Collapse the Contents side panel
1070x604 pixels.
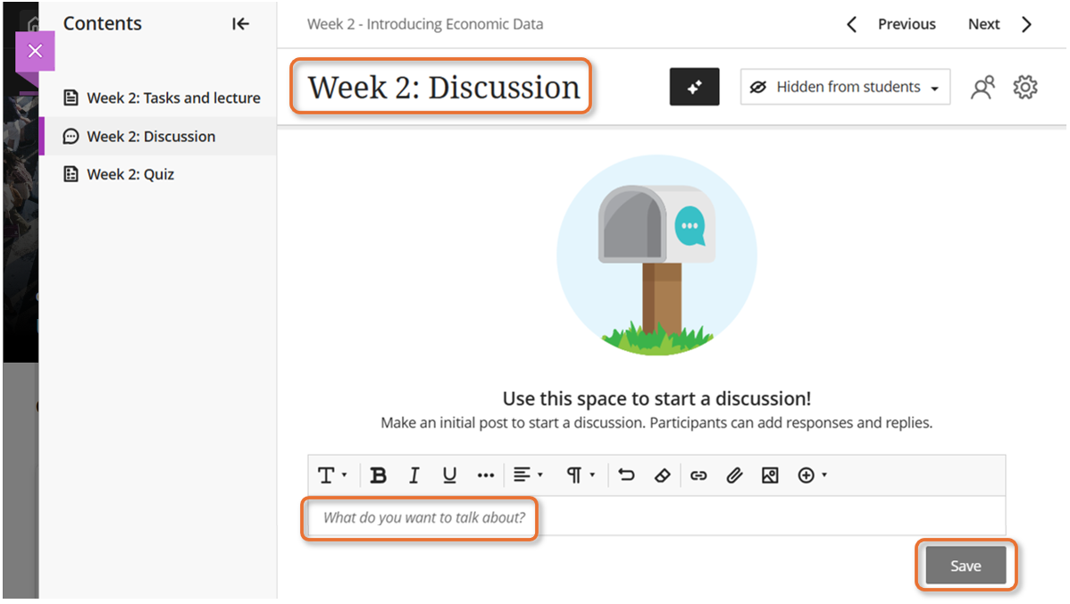(240, 24)
